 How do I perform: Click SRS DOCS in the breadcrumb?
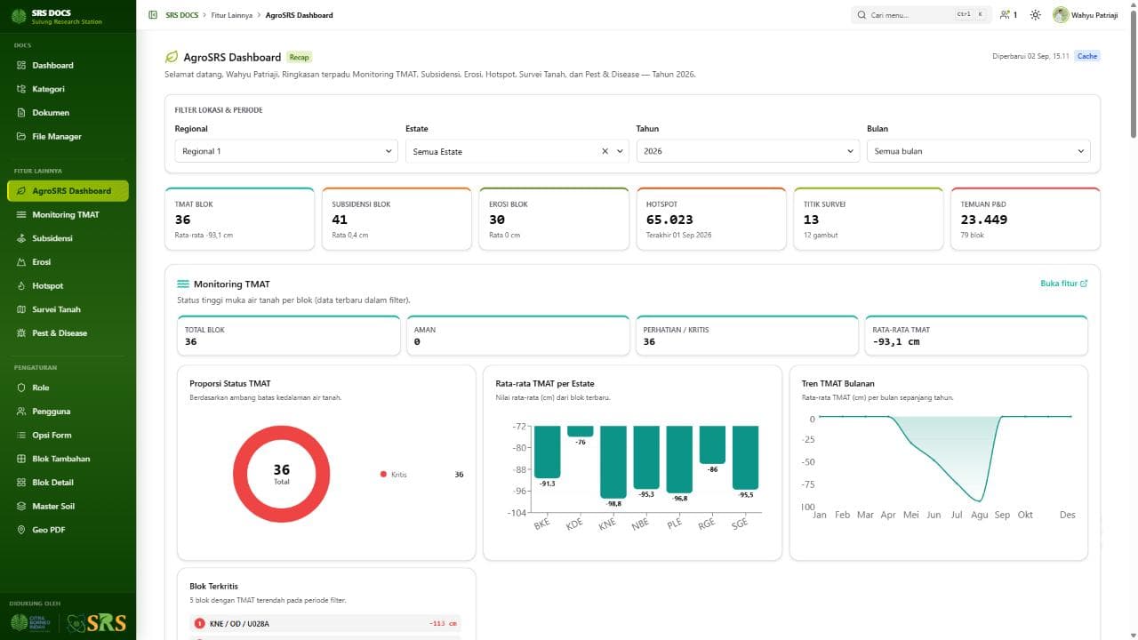[x=182, y=15]
